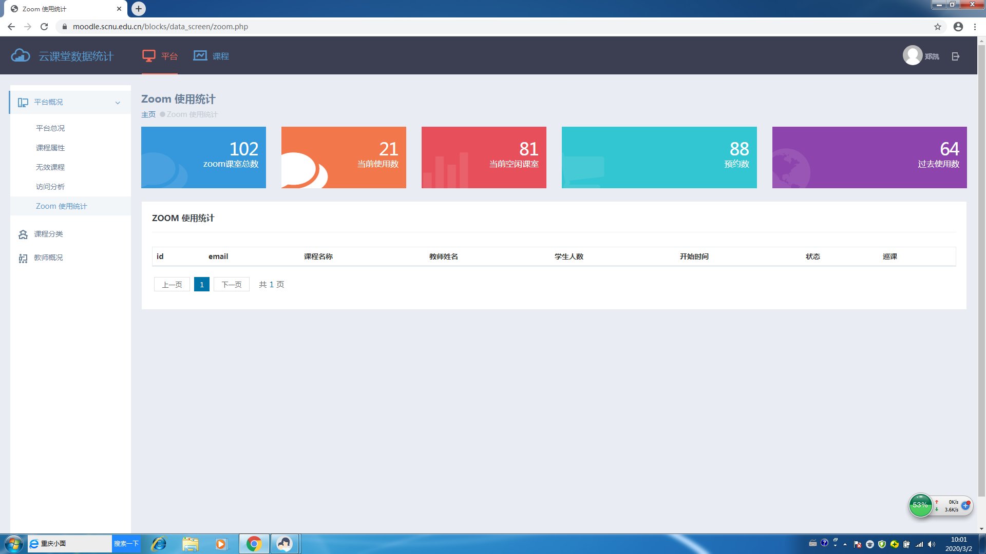
Task: Click the blue help question-mark tray icon
Action: coord(824,543)
